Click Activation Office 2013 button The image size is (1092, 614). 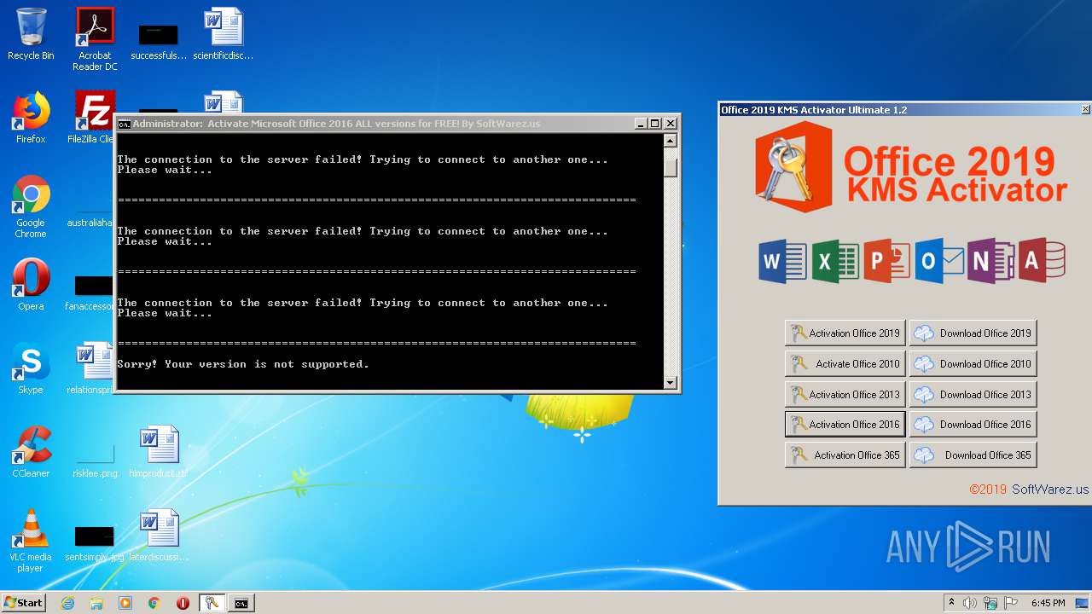(845, 395)
